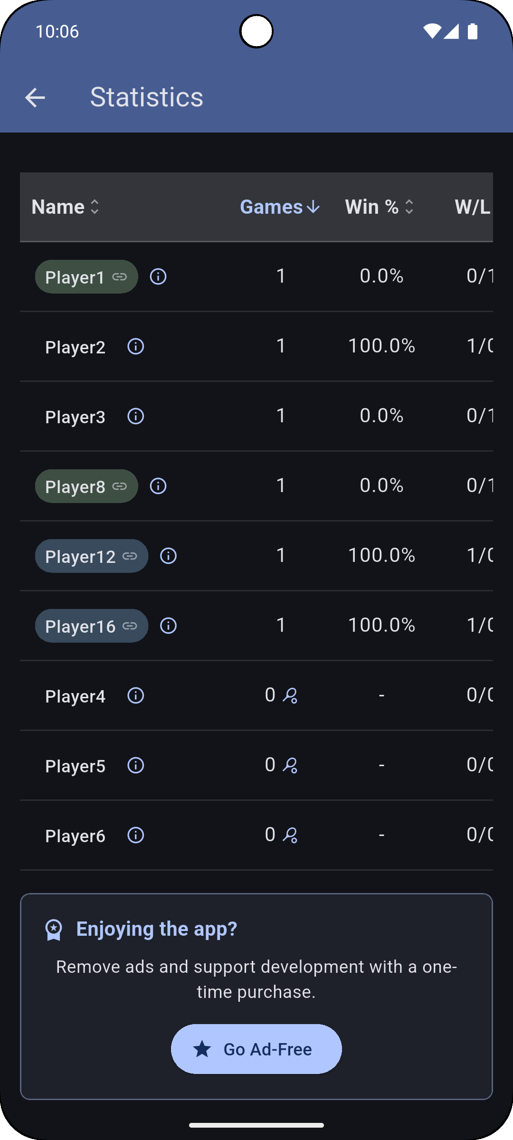This screenshot has height=1140, width=513.
Task: Select the linked Player8 name chip
Action: 86,486
